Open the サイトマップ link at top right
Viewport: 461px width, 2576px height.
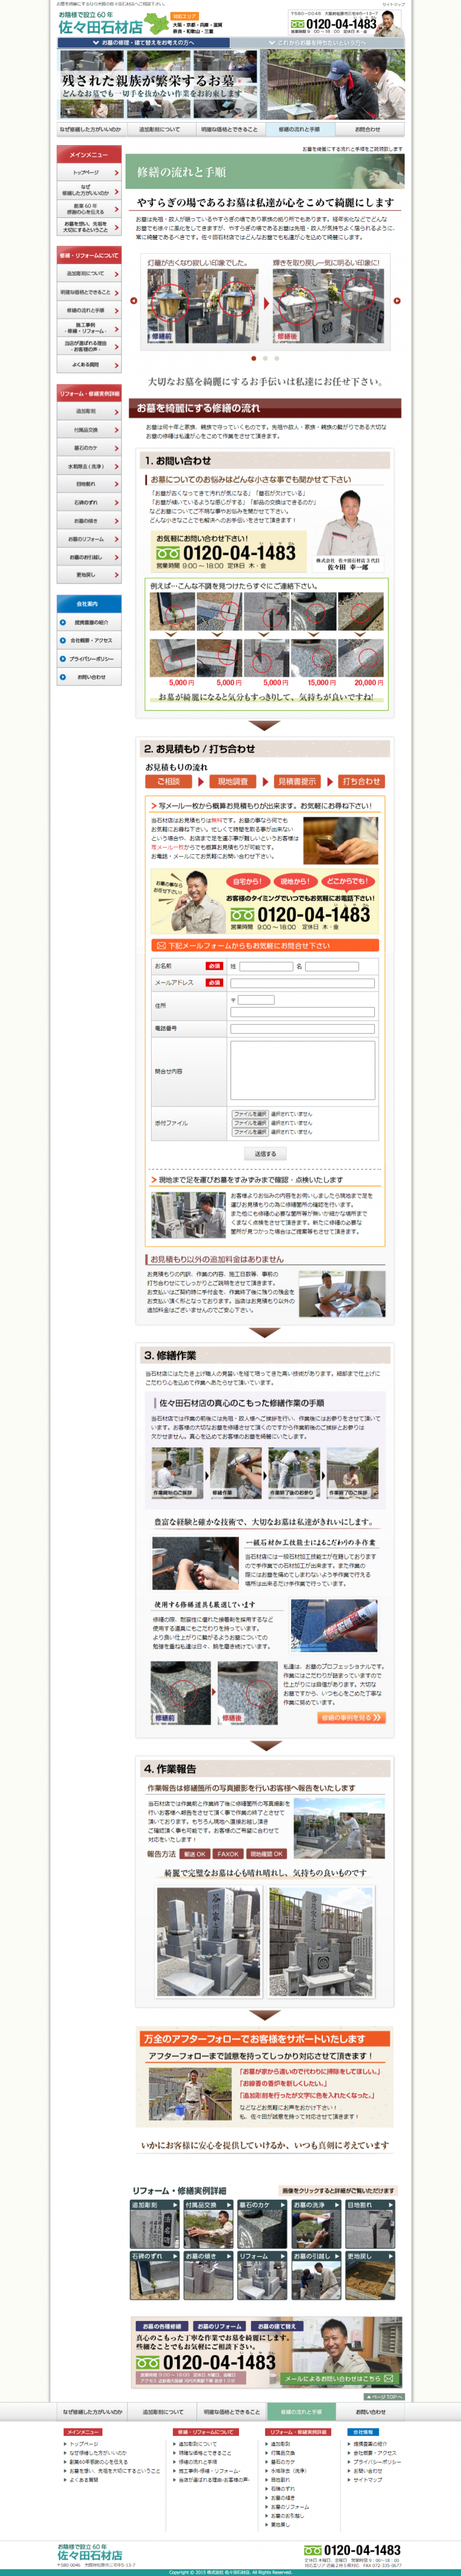click(394, 5)
